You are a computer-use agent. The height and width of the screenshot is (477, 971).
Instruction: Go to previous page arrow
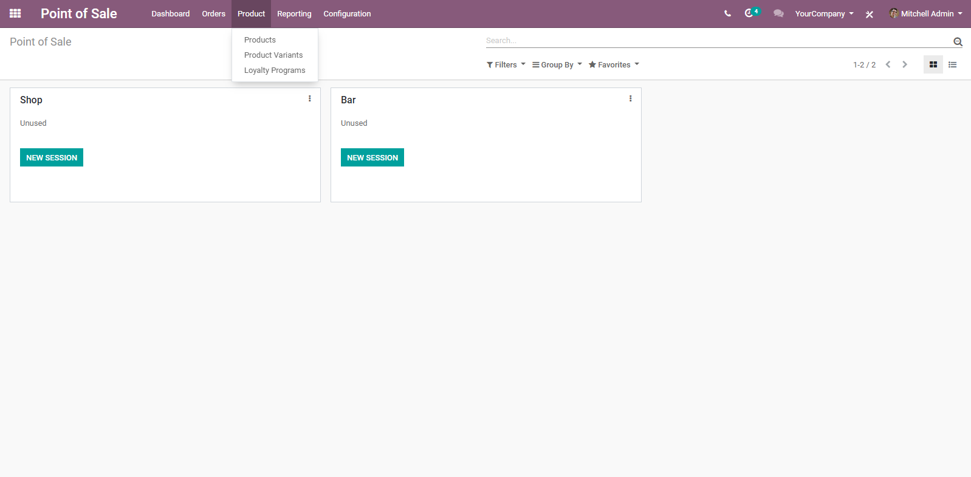pos(888,64)
